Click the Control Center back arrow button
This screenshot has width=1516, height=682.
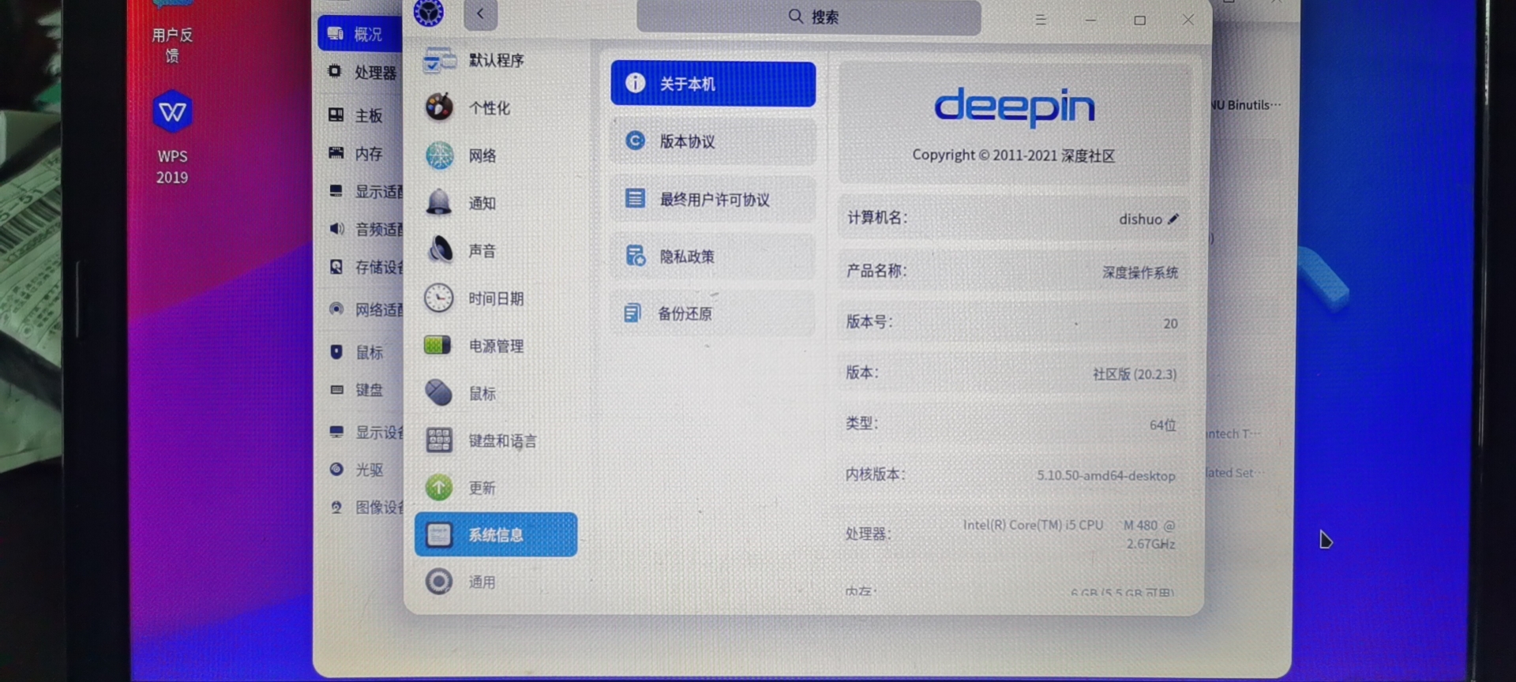click(480, 14)
